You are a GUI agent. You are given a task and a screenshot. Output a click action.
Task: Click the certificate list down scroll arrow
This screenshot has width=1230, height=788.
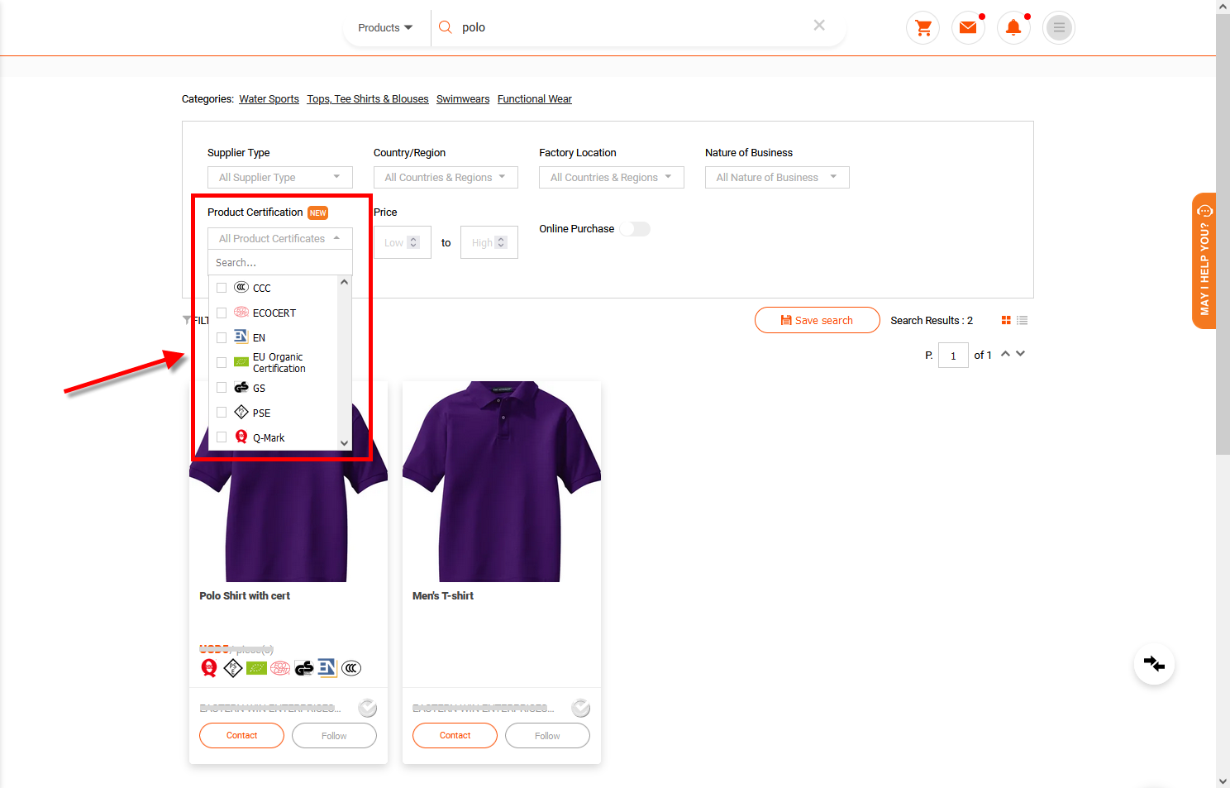point(345,443)
